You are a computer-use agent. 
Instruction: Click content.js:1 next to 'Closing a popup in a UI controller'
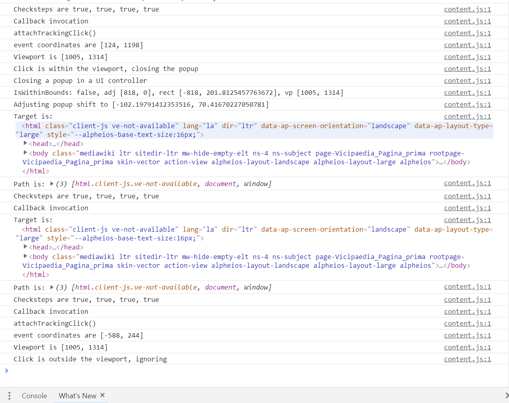point(467,81)
